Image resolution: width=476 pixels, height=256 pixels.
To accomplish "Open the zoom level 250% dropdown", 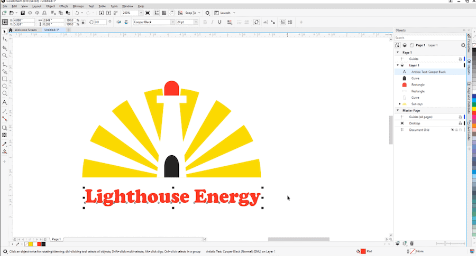I will pyautogui.click(x=141, y=13).
